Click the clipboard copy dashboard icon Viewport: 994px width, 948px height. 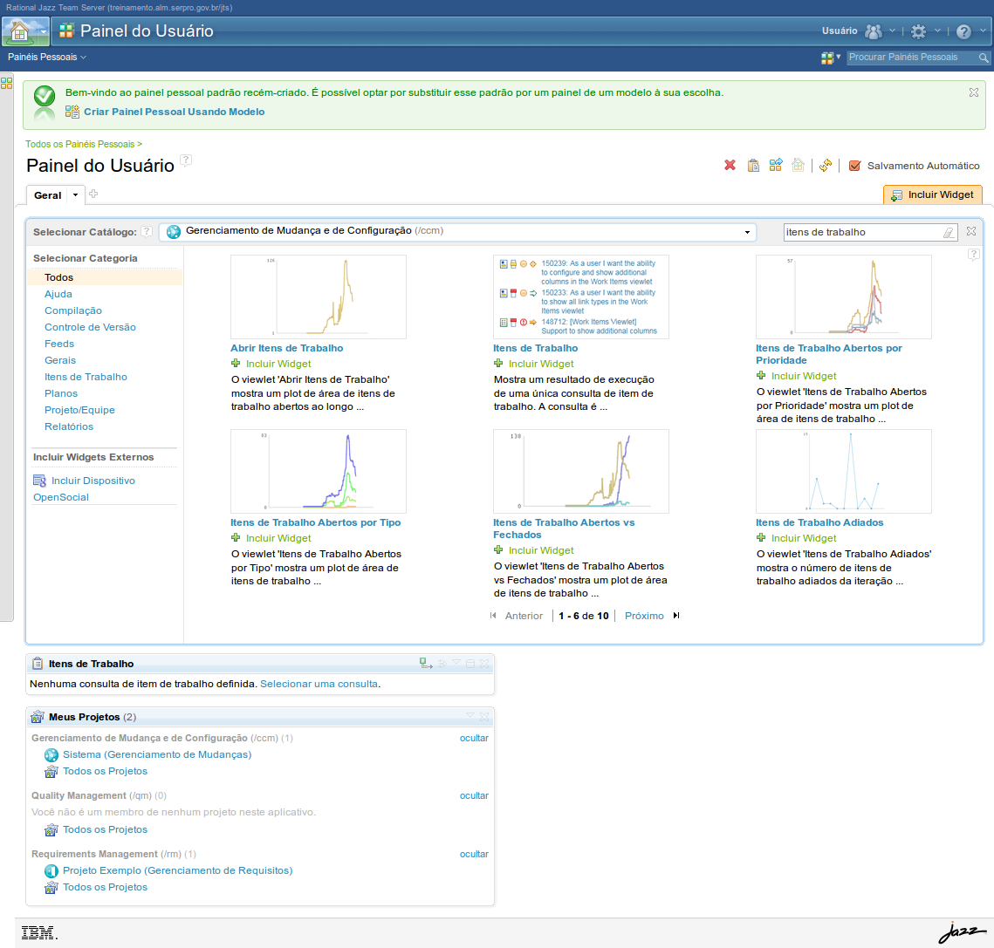753,166
